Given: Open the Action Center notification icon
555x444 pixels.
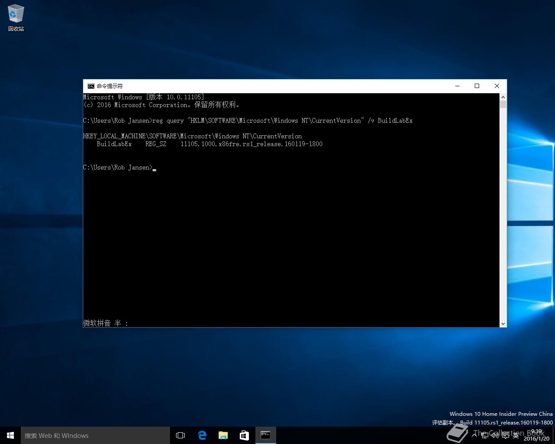Looking at the screenshot, I should (506, 435).
